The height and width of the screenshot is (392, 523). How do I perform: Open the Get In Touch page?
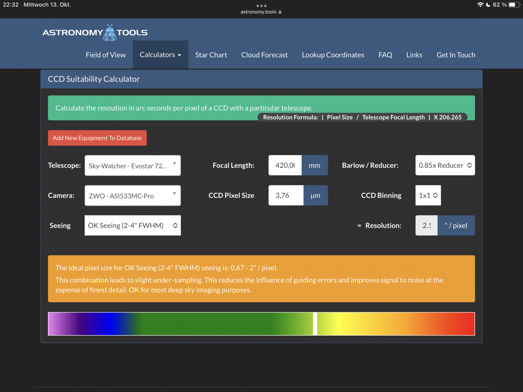tap(456, 55)
